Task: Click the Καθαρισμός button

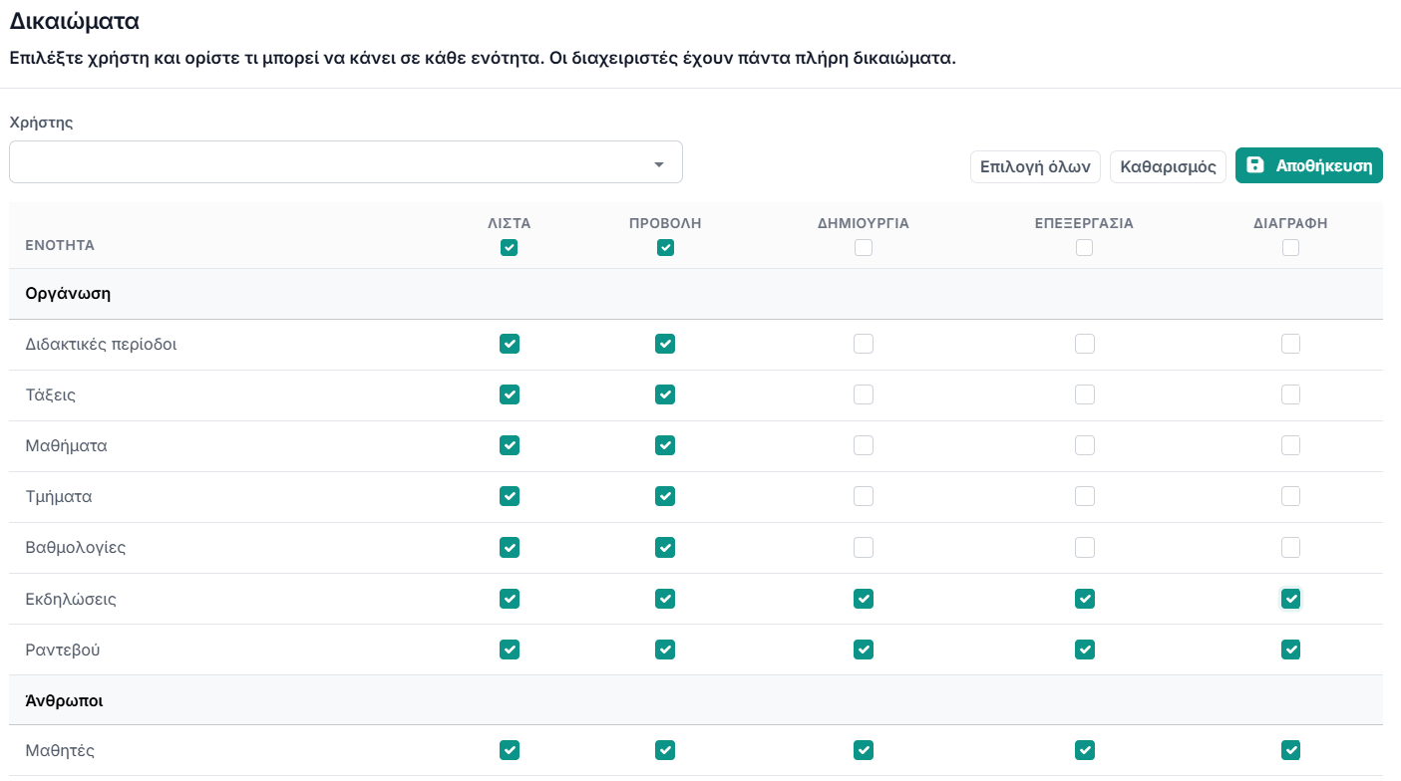Action: [x=1168, y=166]
